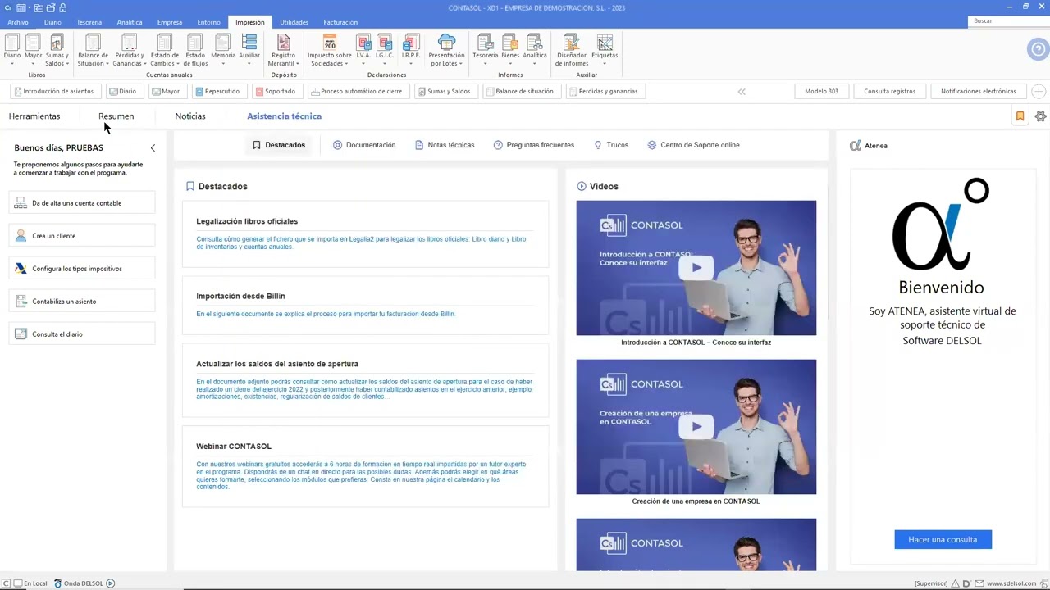Switch to the Resumen section

click(x=116, y=116)
